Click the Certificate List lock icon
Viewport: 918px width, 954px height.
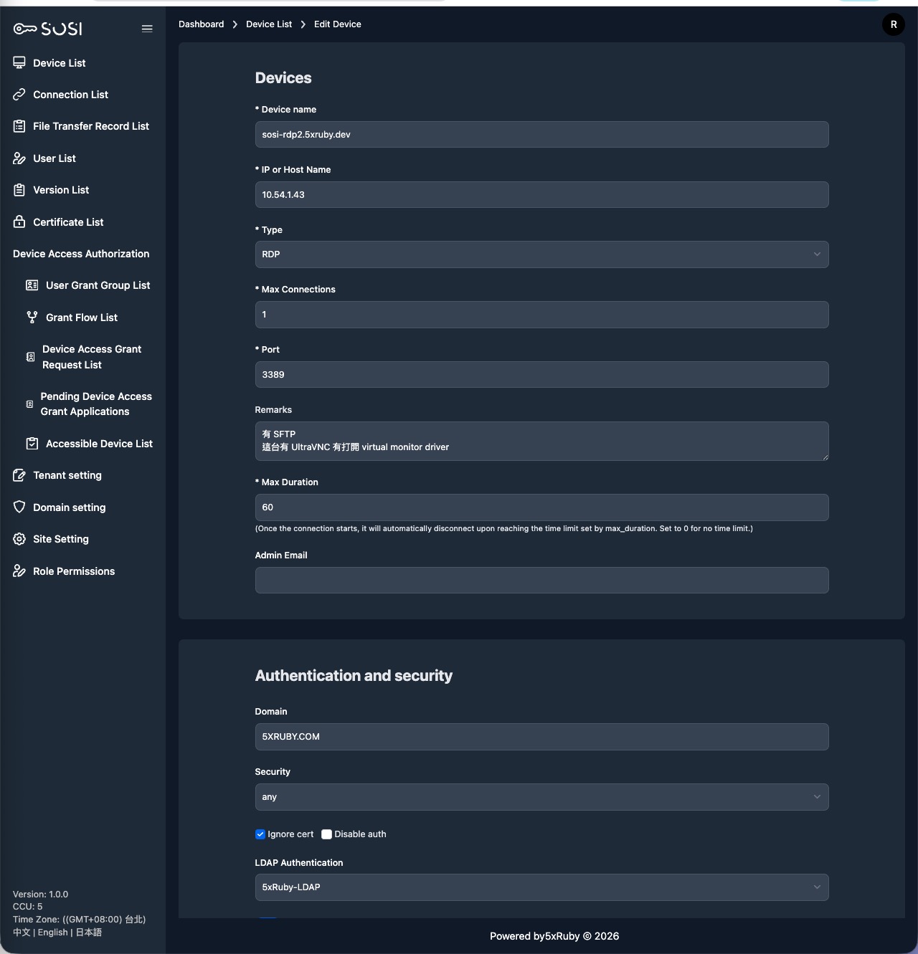[x=19, y=222]
